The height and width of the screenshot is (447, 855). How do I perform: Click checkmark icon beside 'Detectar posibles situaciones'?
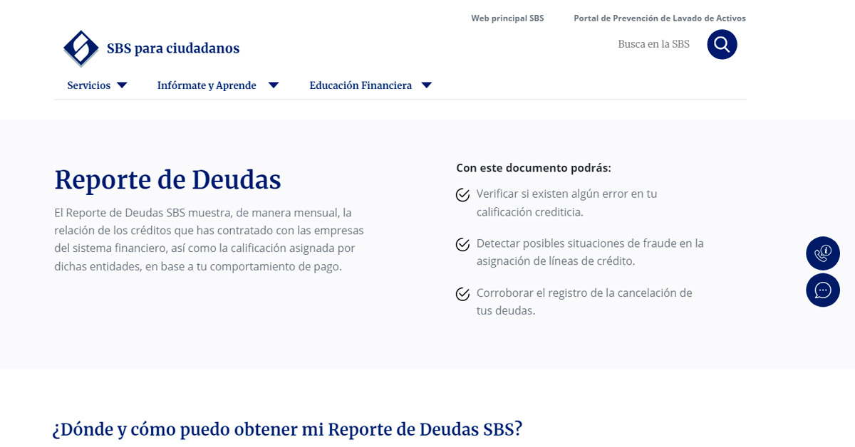(x=462, y=245)
